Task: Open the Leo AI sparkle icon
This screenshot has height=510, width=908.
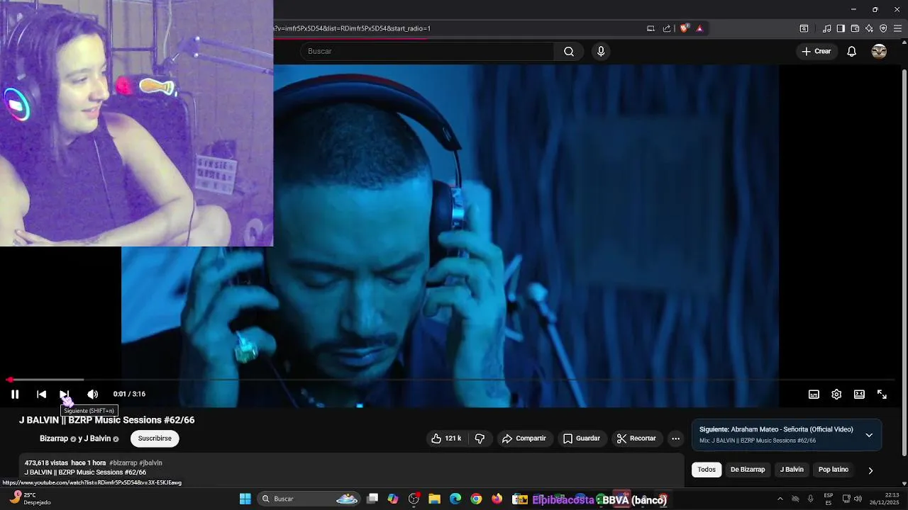Action: pyautogui.click(x=869, y=28)
